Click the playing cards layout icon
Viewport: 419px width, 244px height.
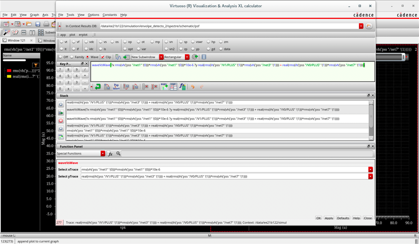click(x=15, y=32)
